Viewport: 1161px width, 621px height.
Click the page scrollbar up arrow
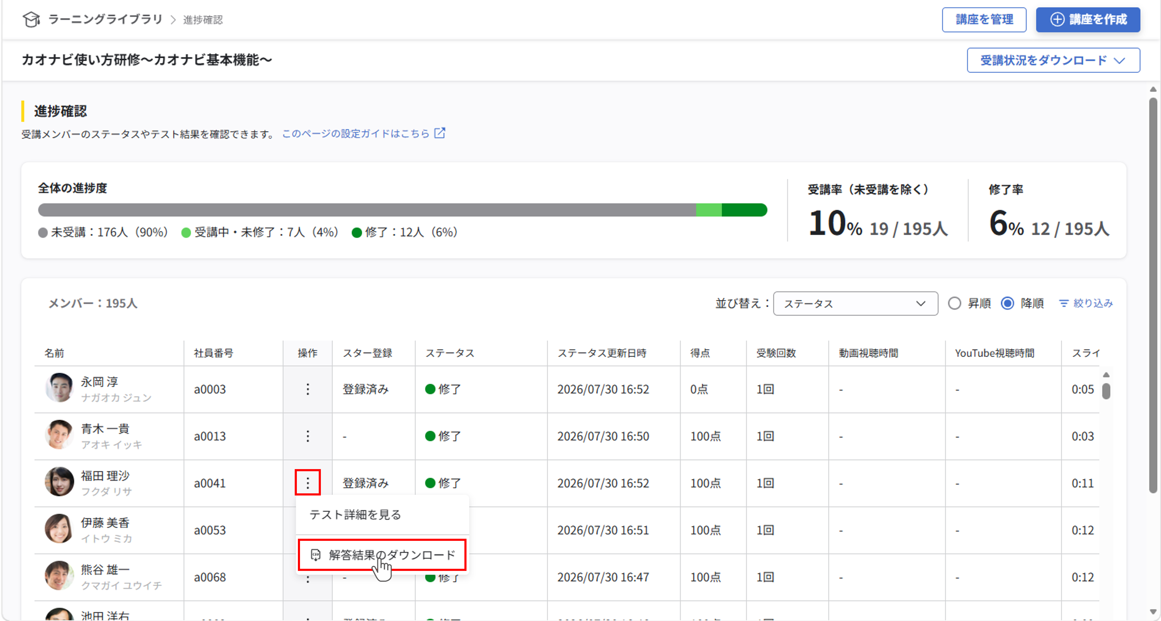tap(1153, 89)
